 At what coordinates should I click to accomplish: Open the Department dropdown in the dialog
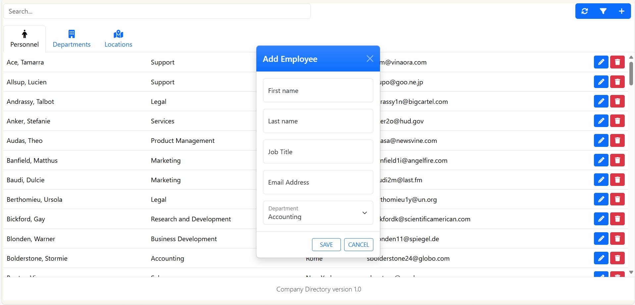(x=364, y=213)
